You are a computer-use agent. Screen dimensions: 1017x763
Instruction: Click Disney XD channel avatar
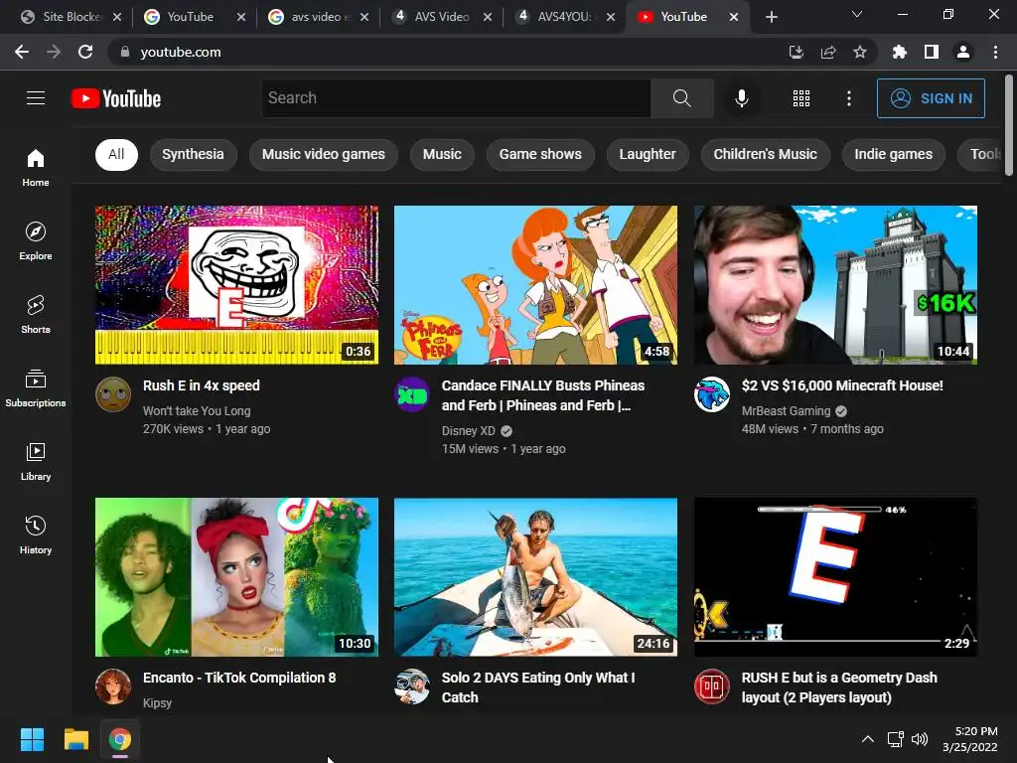tap(412, 393)
